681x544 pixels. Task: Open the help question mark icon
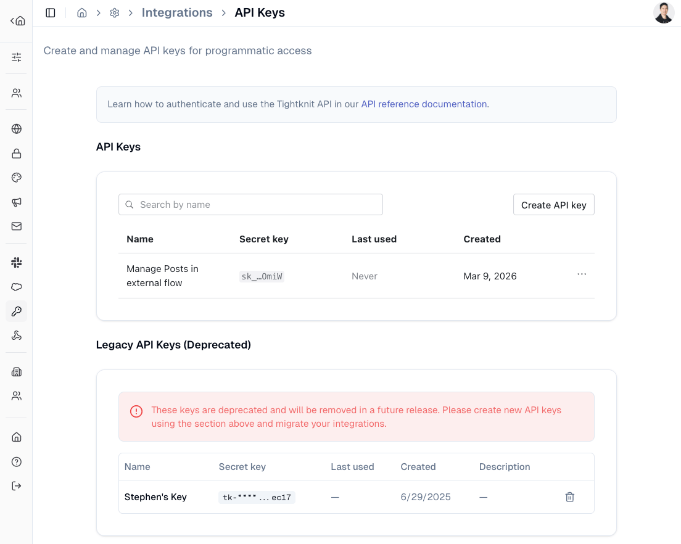point(17,461)
